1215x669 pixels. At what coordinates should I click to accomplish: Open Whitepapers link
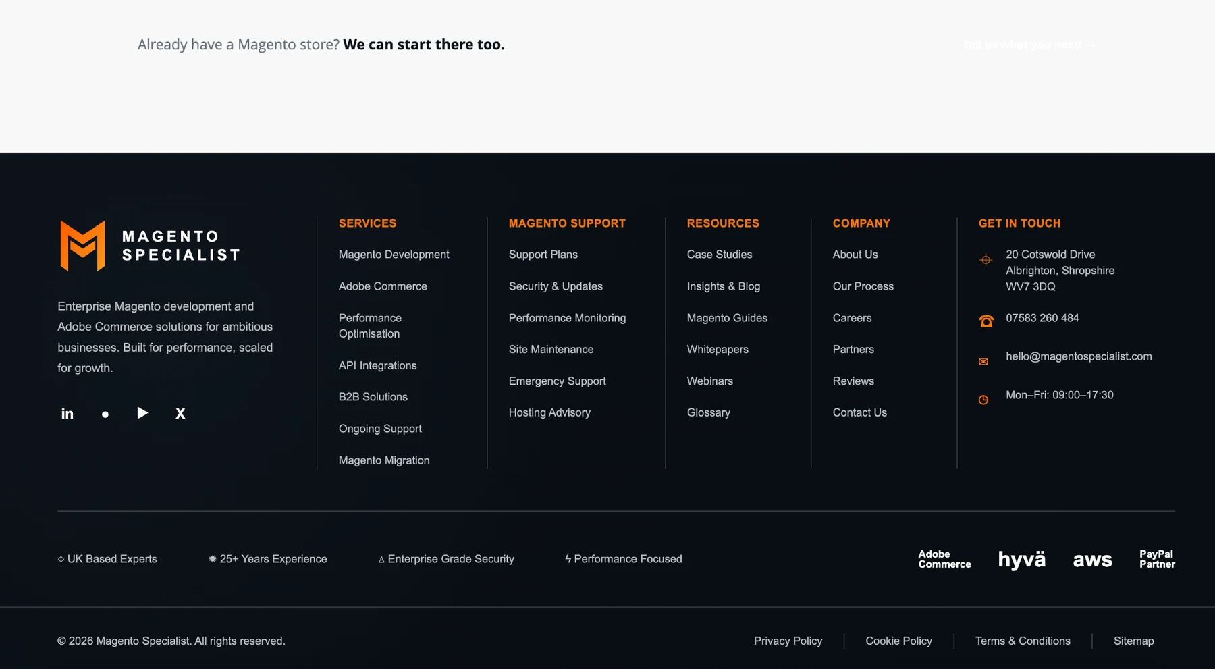click(718, 350)
